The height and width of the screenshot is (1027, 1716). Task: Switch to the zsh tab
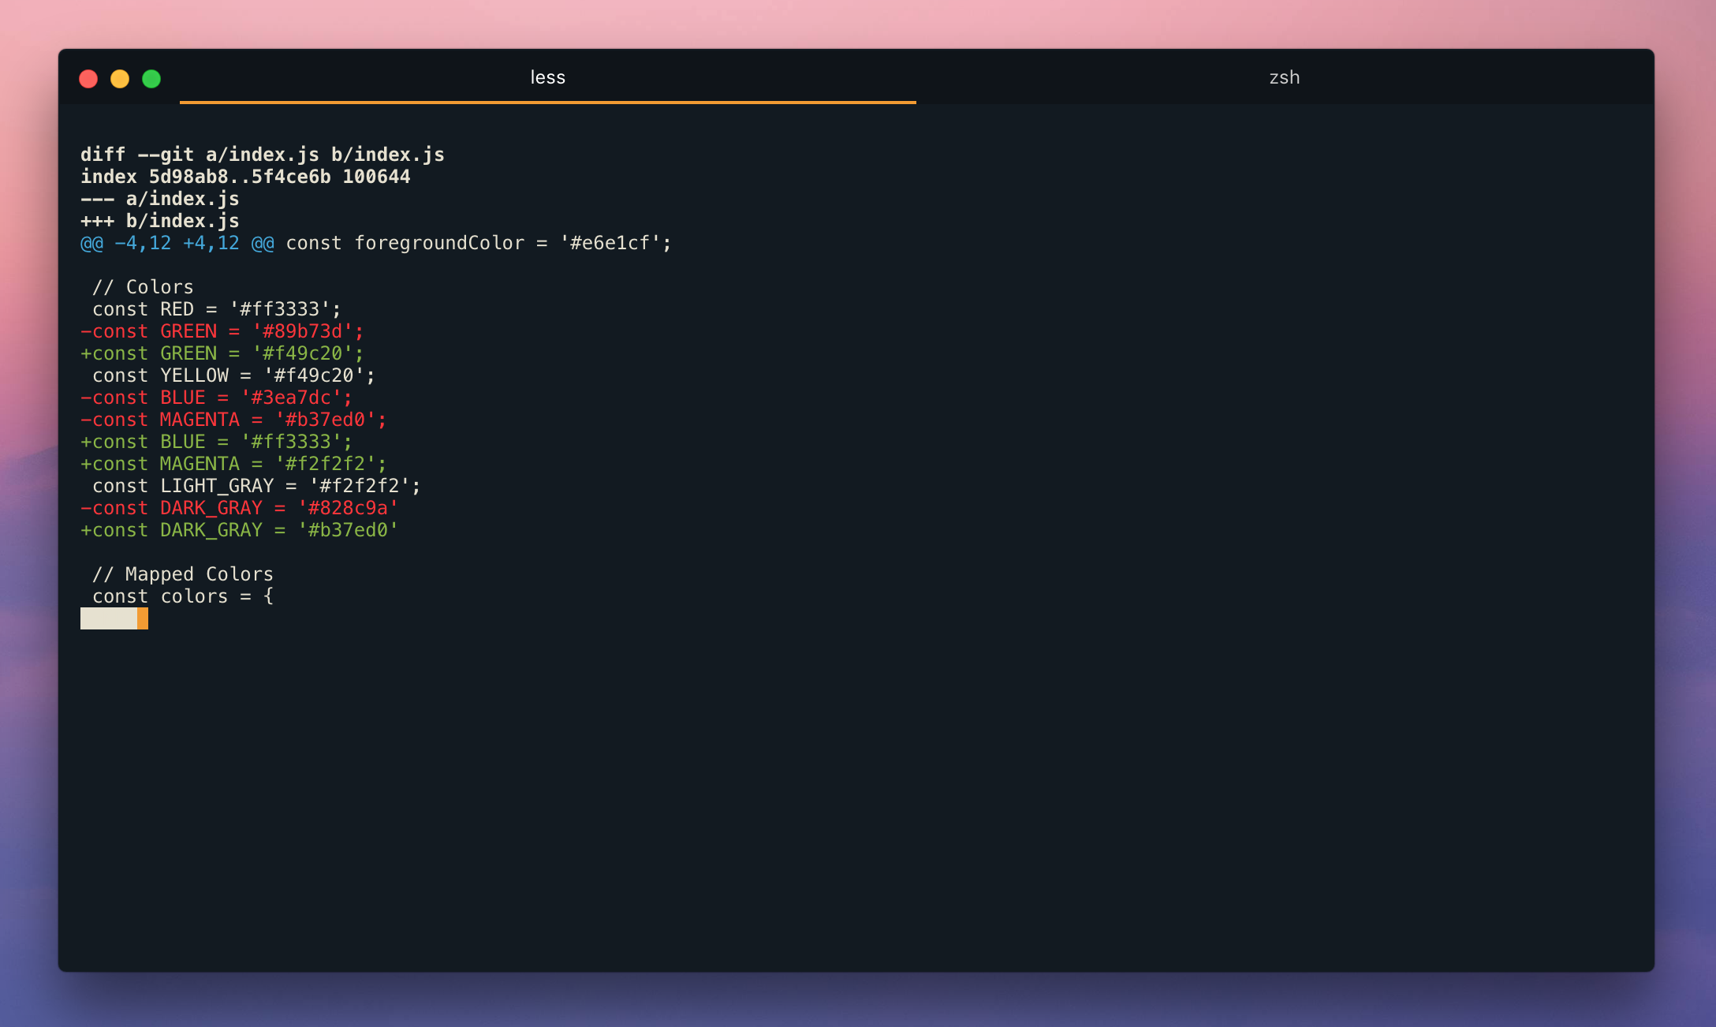(x=1284, y=77)
